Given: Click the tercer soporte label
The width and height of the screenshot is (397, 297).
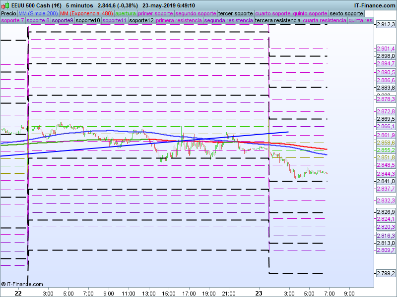Looking at the screenshot, I should pos(235,13).
